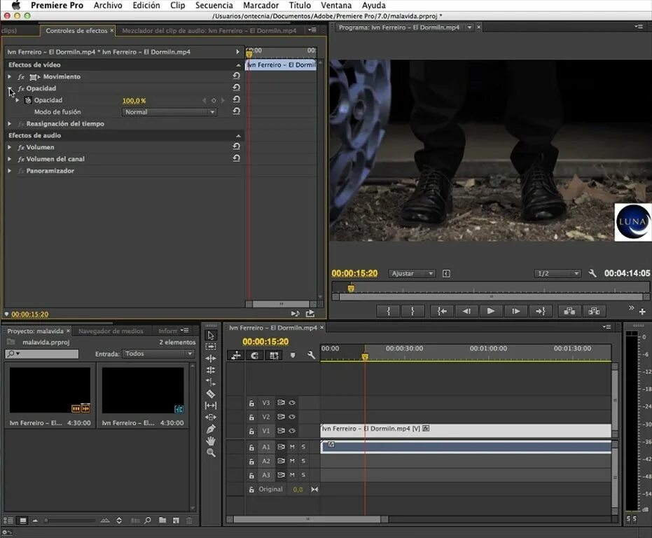Create a new bin in Project panel
652x538 pixels.
coord(162,520)
